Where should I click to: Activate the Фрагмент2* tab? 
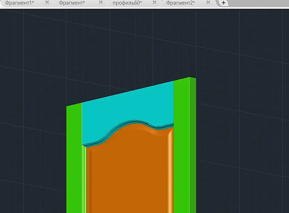point(180,3)
